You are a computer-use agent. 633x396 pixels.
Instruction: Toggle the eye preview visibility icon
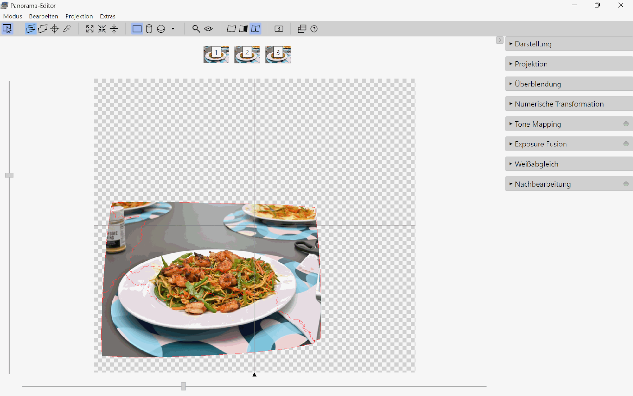(208, 29)
